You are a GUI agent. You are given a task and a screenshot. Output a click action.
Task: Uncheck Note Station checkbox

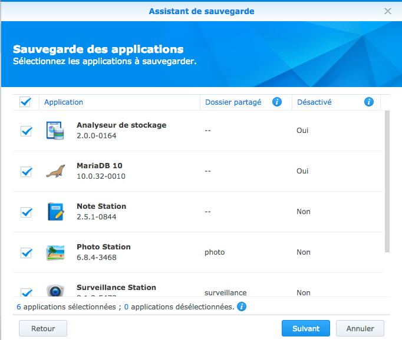pyautogui.click(x=26, y=212)
